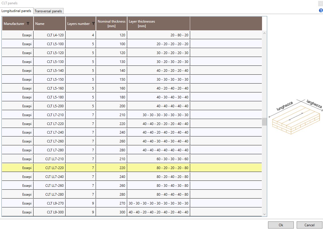The height and width of the screenshot is (230, 323).
Task: Click nominal thickness 200 cell
Action: pos(111,106)
